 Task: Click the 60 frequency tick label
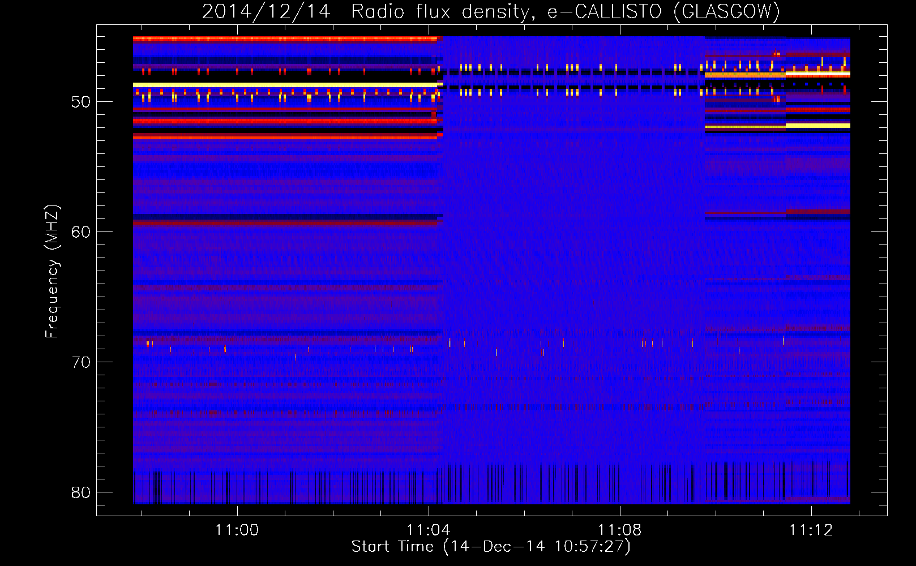[81, 232]
